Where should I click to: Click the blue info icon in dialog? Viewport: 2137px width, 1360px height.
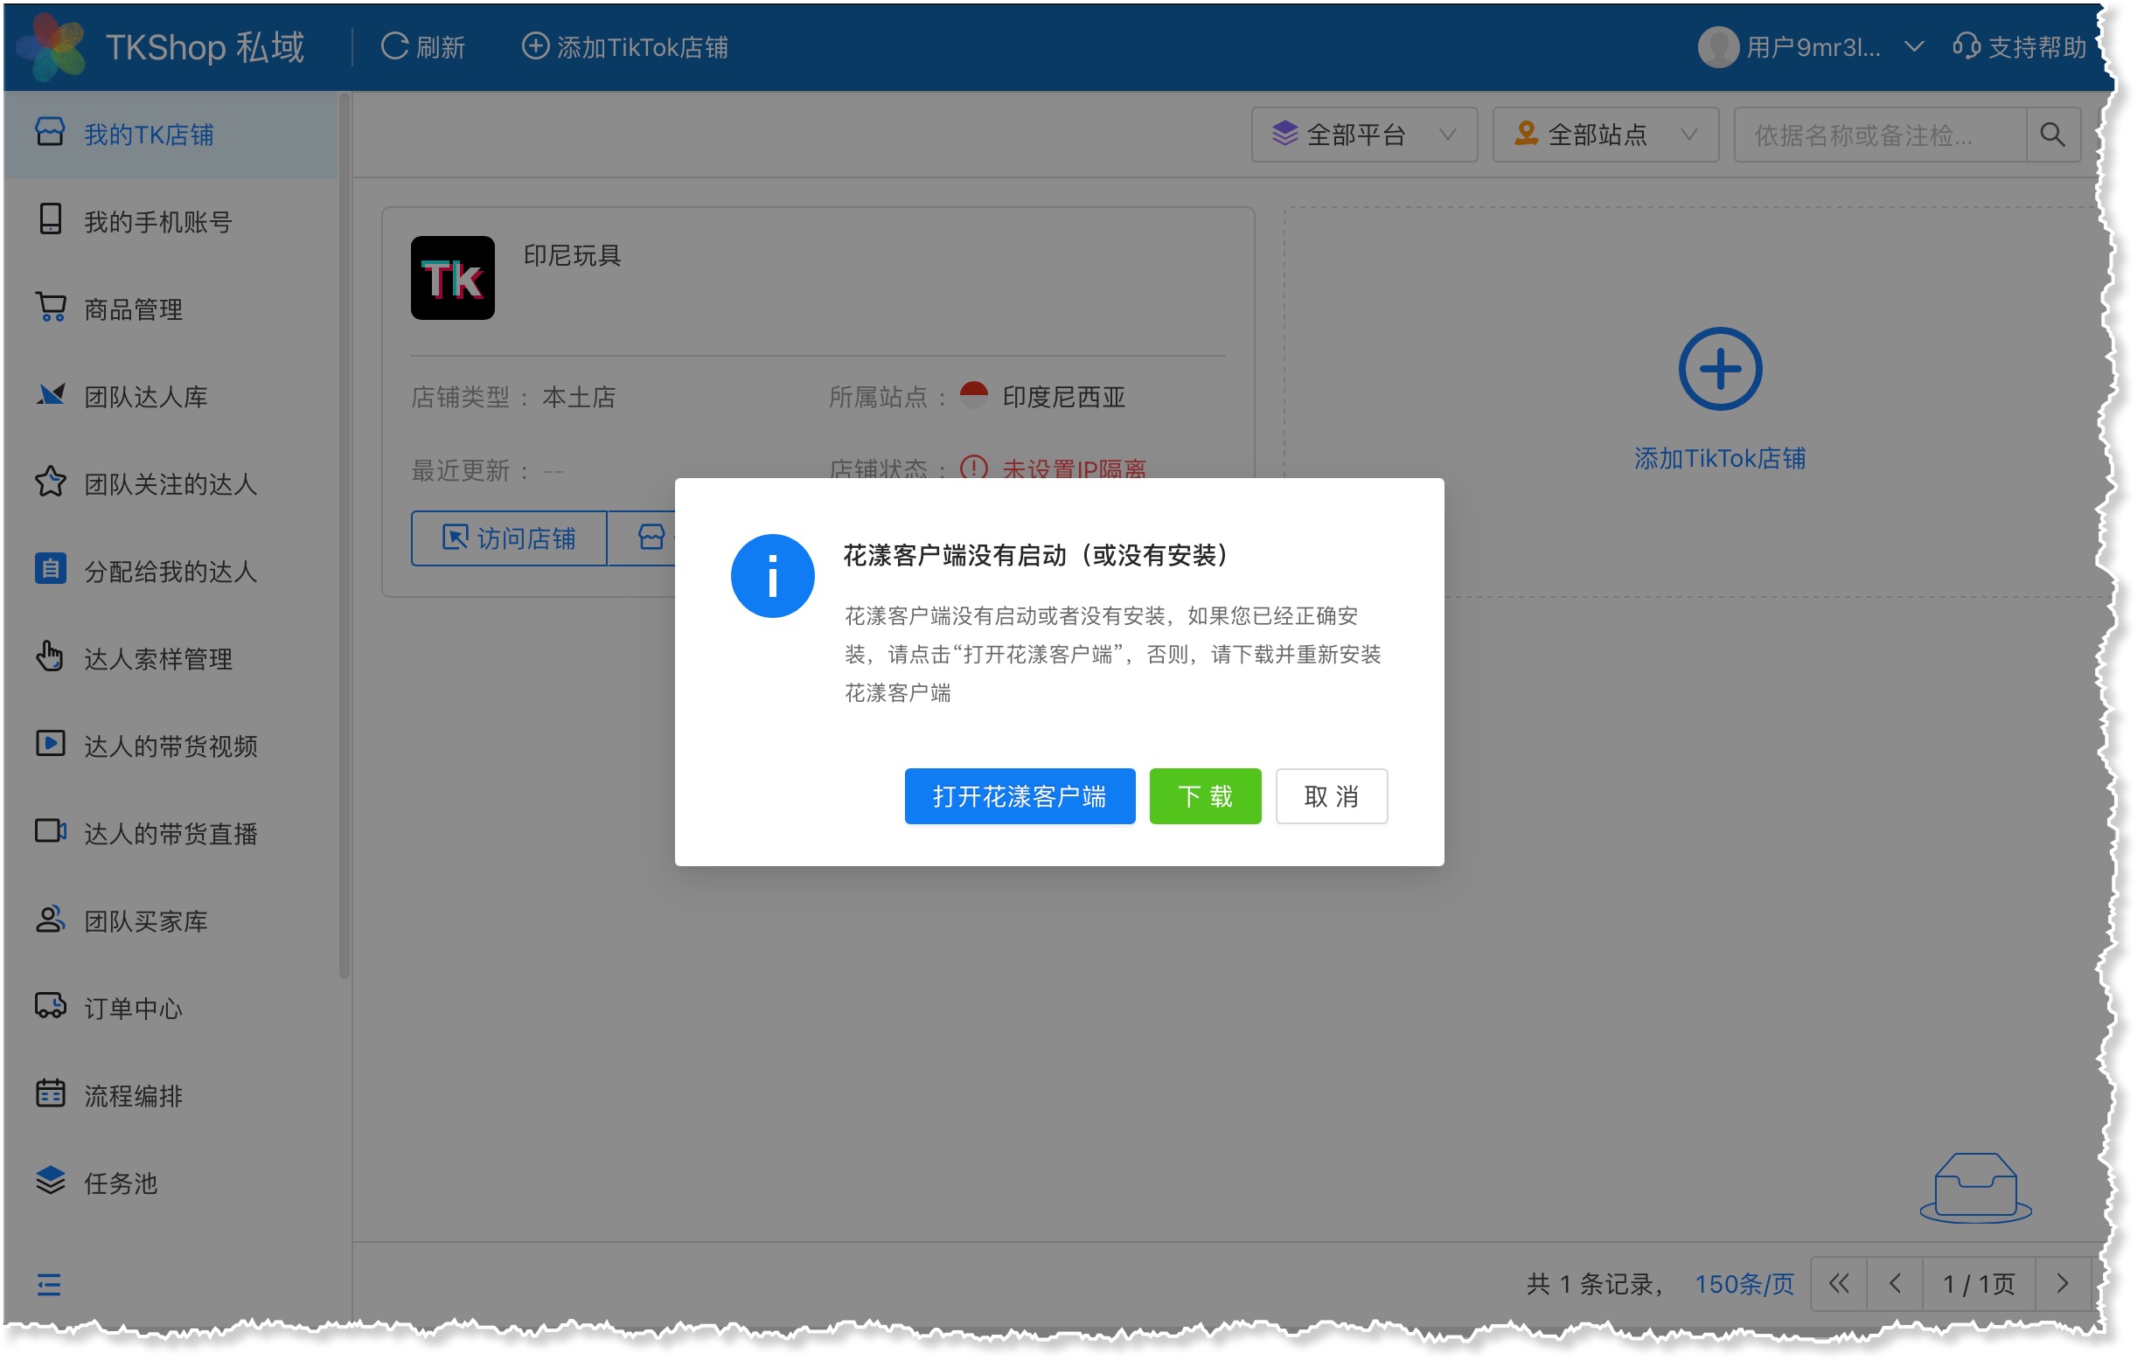(773, 576)
